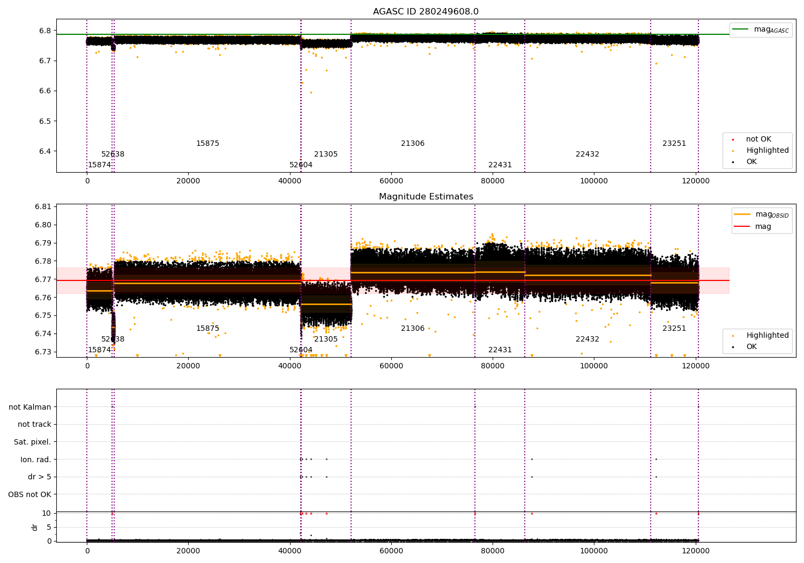This screenshot has width=804, height=563.
Task: Click 'OK' legend entry in middle plot
Action: click(751, 347)
